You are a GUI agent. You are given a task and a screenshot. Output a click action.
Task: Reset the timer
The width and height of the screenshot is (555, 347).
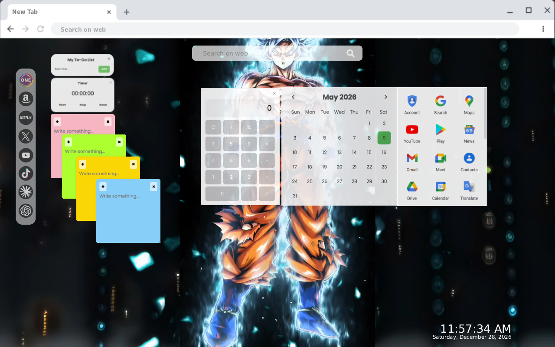click(x=103, y=105)
